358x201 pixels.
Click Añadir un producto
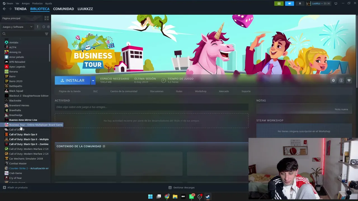coord(15,188)
